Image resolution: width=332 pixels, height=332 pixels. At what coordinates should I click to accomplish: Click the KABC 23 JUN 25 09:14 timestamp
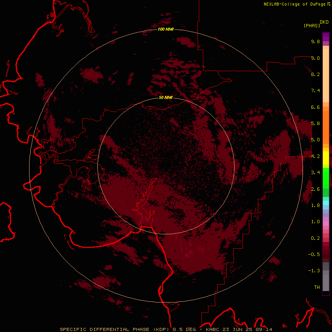(239, 329)
